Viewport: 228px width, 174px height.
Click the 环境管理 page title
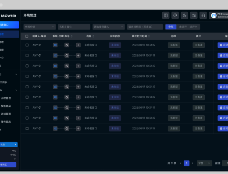(x=30, y=15)
